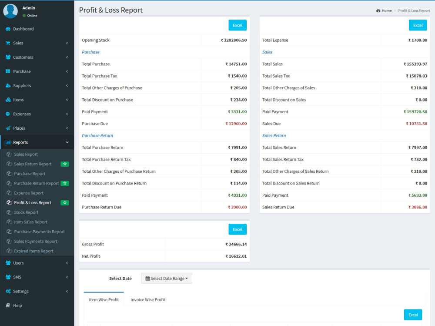Click the Customers people icon
Screen dimensions: 435x326
(8, 57)
